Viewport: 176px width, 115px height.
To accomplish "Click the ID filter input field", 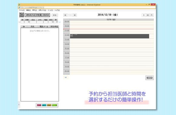I will tap(22, 22).
